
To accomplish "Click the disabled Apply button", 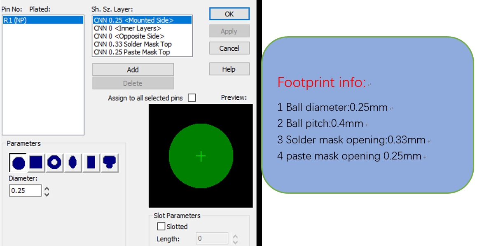I will (x=229, y=31).
